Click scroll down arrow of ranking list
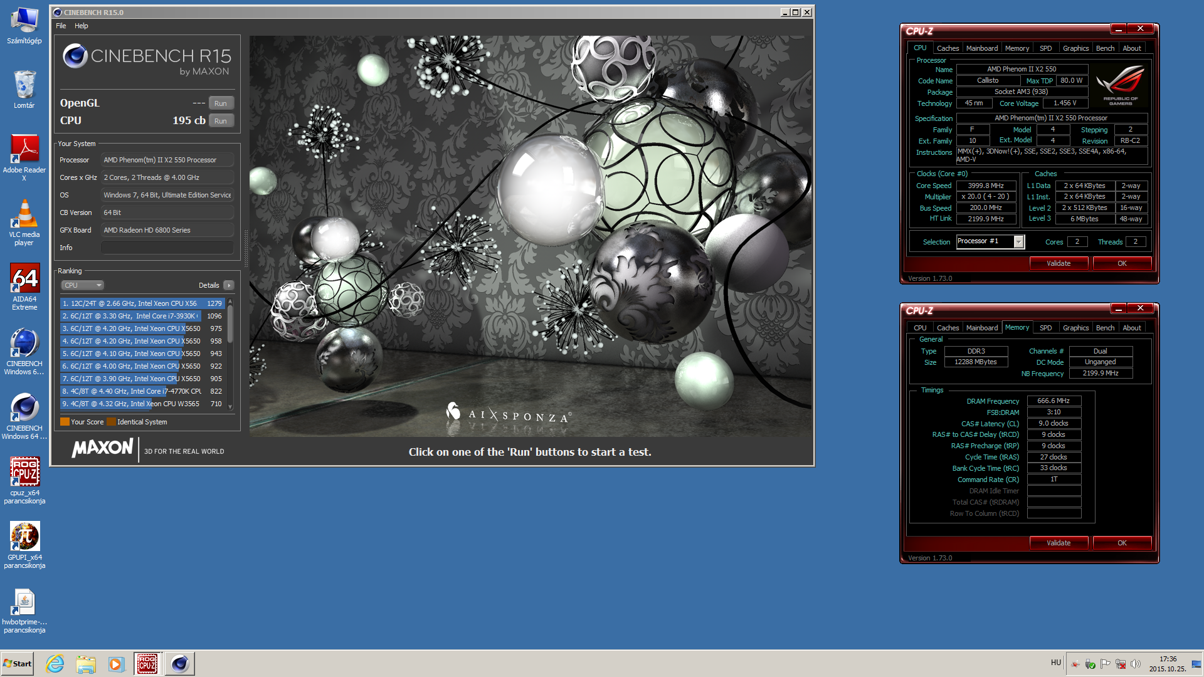Image resolution: width=1204 pixels, height=677 pixels. 230,407
